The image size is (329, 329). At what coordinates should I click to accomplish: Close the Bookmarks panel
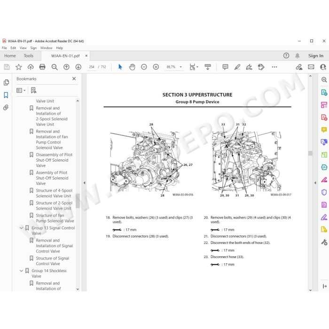pyautogui.click(x=74, y=78)
